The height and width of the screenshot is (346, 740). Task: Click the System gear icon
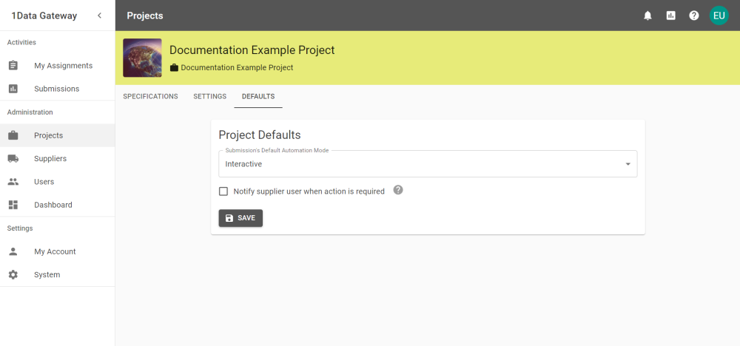click(13, 274)
